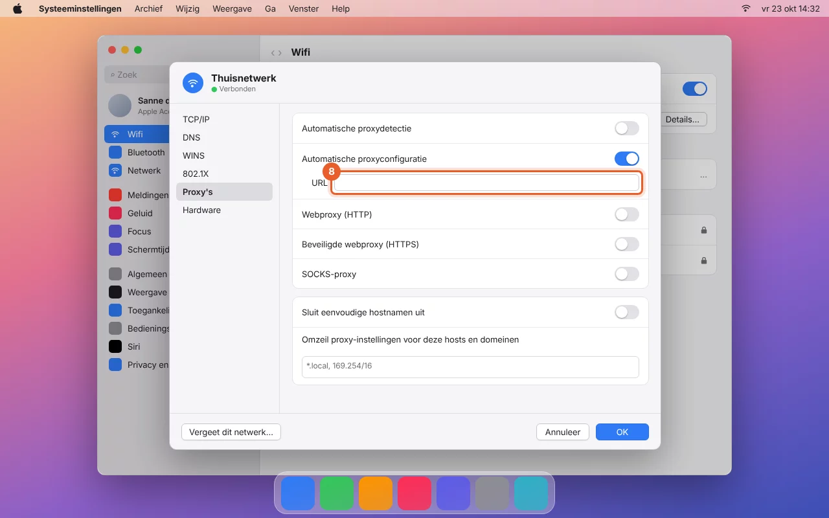
Task: Go to the 802.1X tab
Action: tap(224, 174)
